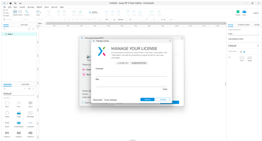Click the Point tool icon
262x141 pixels.
point(49,12)
